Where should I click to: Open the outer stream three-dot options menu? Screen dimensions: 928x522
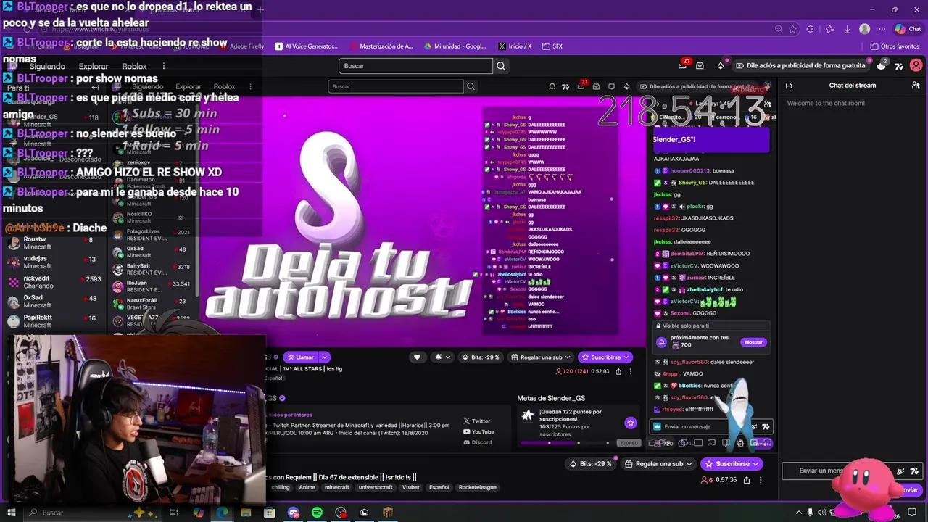[761, 480]
